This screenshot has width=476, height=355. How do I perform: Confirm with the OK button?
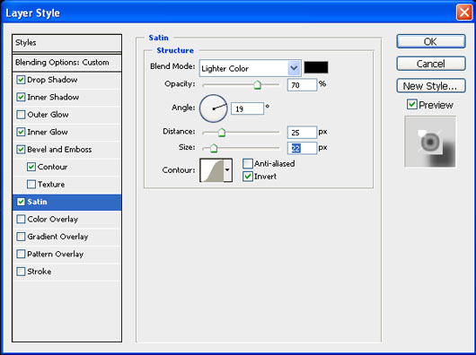pos(431,41)
